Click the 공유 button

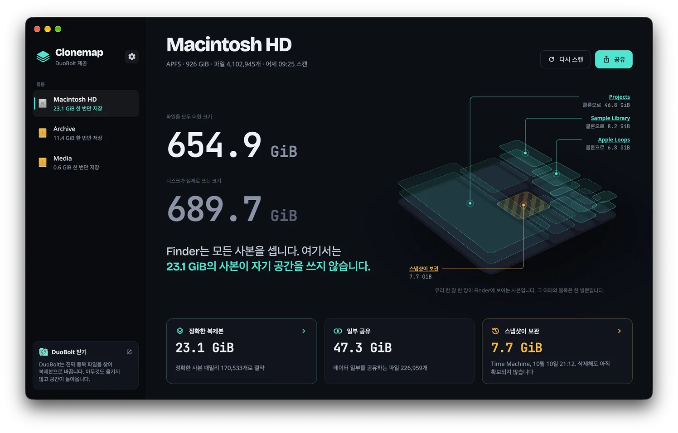point(614,59)
